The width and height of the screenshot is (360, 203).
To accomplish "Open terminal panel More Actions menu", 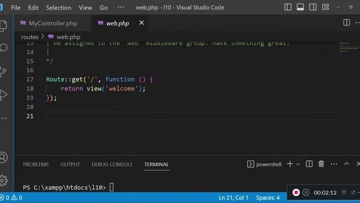I will pyautogui.click(x=334, y=164).
